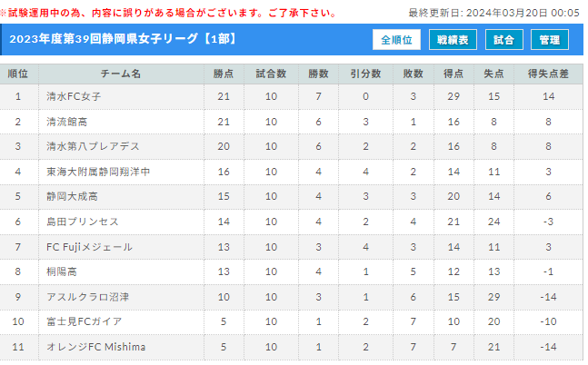Click the league title 2023年度第39回静岡県女子リーグ
This screenshot has width=588, height=365.
coord(104,39)
